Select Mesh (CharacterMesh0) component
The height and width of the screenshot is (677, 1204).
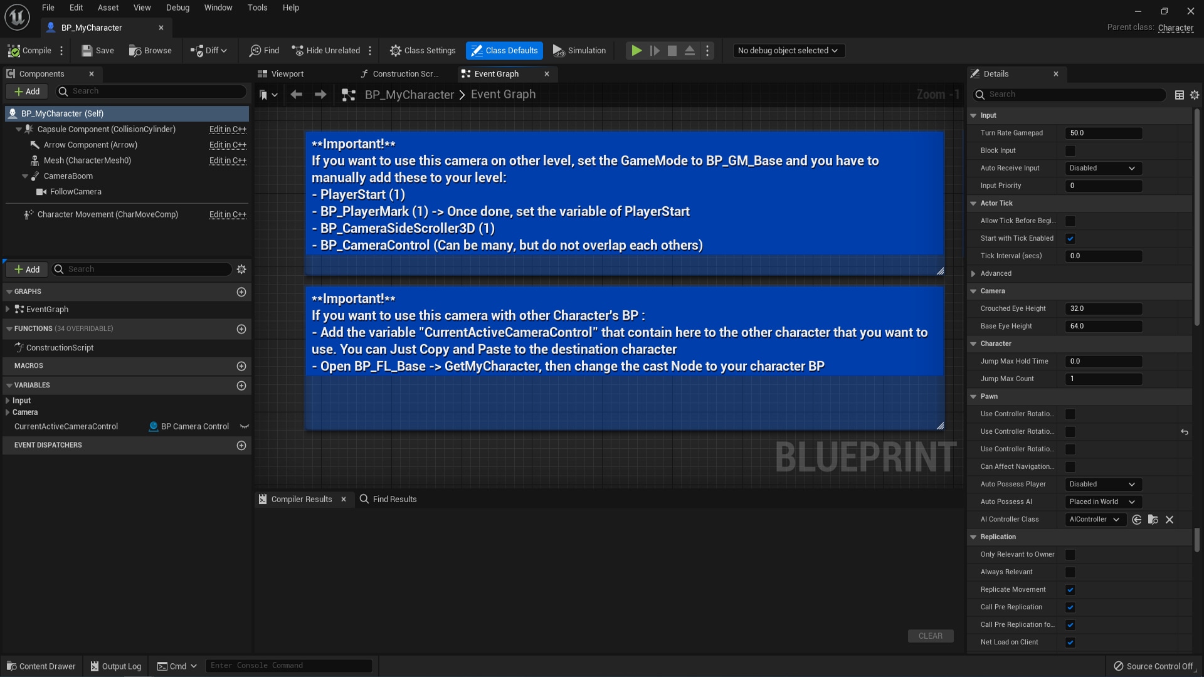[x=87, y=160]
